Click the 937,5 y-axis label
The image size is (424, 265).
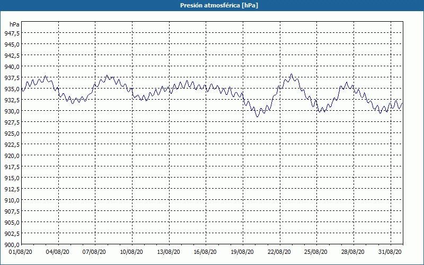coord(12,77)
